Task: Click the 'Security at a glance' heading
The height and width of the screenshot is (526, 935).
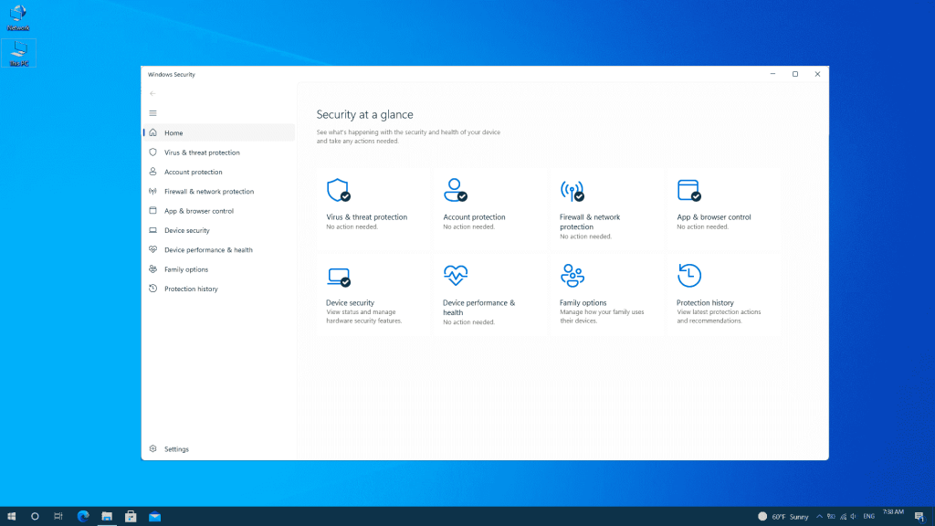Action: point(364,114)
